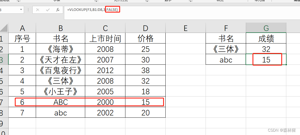This screenshot has width=300, height=135.
Task: Select the 《三体》 cell in column F
Action: [226, 49]
